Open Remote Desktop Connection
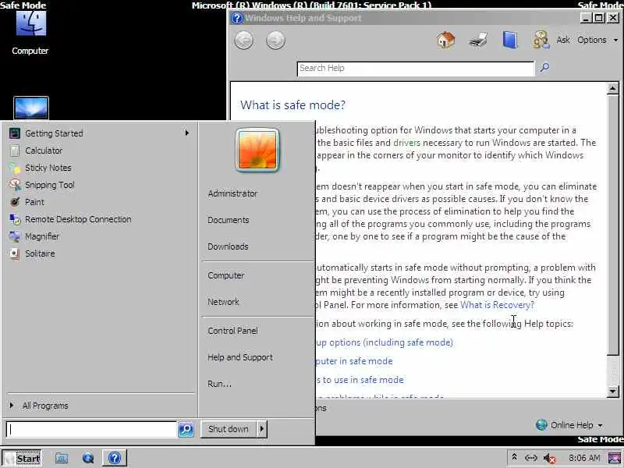 (x=78, y=219)
